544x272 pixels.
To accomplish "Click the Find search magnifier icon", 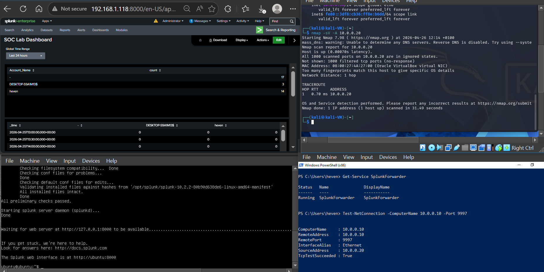I will tap(292, 21).
